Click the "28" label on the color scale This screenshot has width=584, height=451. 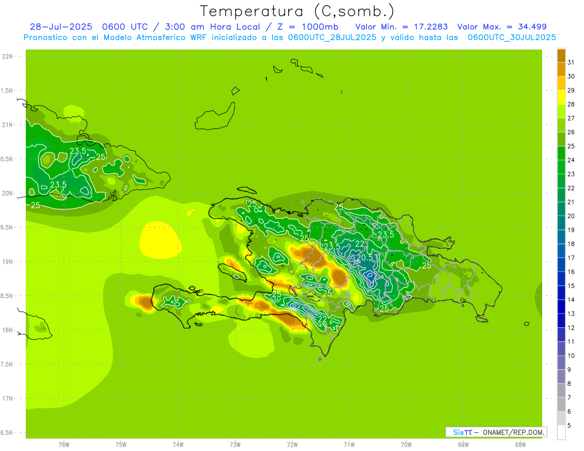tap(571, 104)
